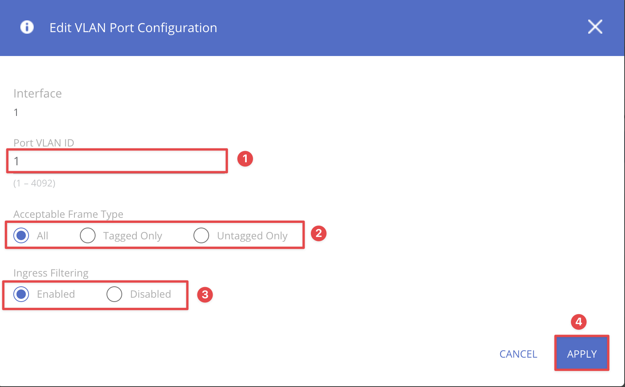Click the red number 4 badge
Screen dimensions: 625x387
pos(579,322)
